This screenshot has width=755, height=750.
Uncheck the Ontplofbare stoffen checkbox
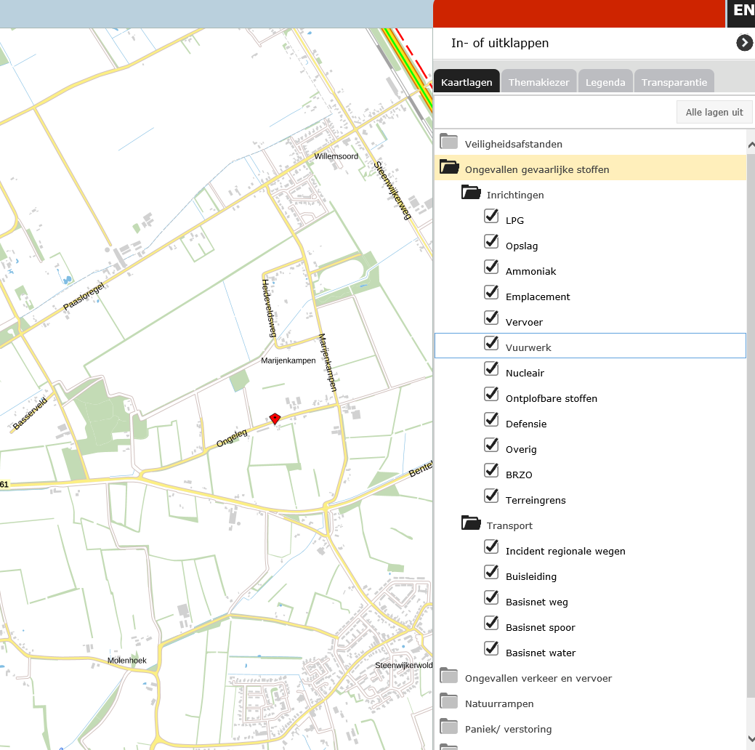491,395
